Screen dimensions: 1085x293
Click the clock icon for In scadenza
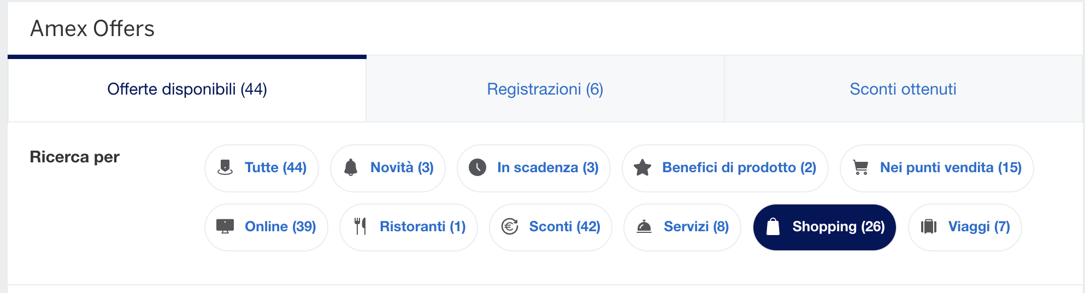click(x=477, y=167)
